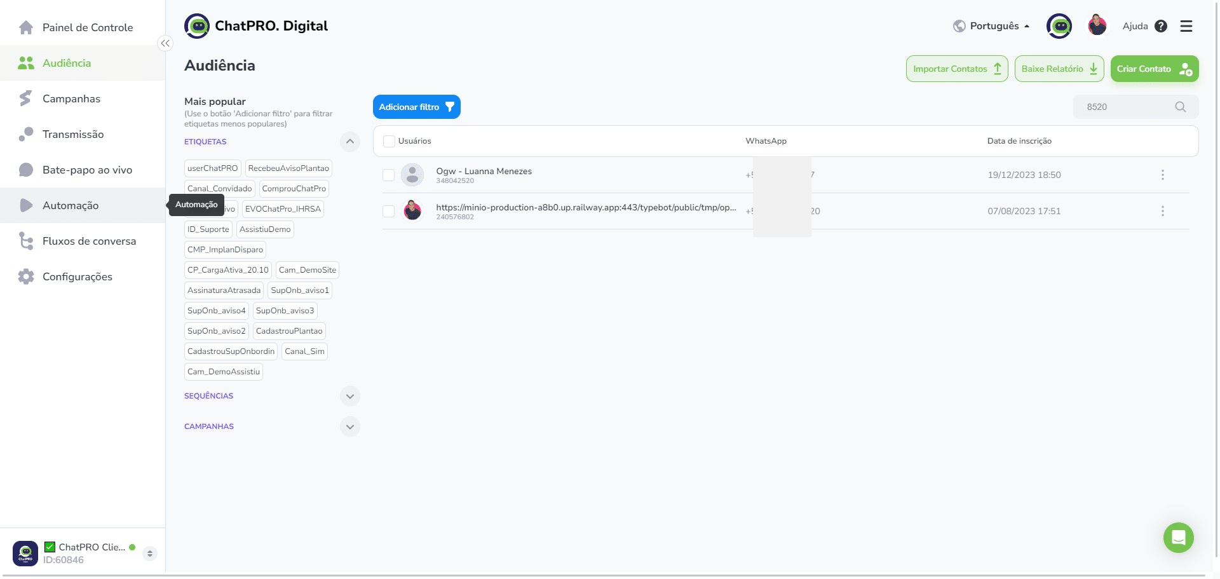
Task: Collapse the ETIQUETAS section
Action: [x=350, y=142]
